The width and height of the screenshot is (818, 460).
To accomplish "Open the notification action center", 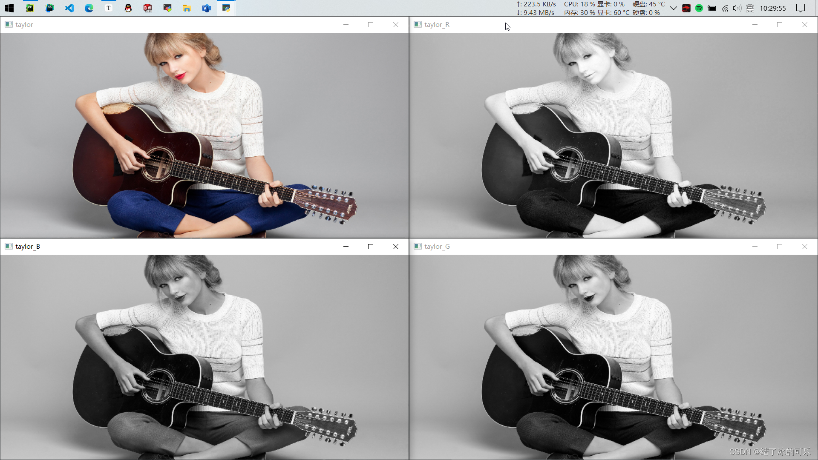I will (x=801, y=8).
